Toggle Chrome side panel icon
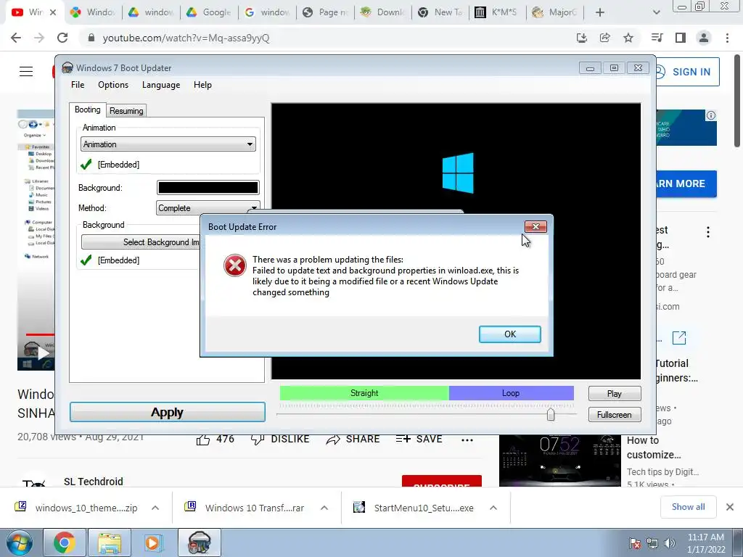The image size is (743, 557). (681, 38)
